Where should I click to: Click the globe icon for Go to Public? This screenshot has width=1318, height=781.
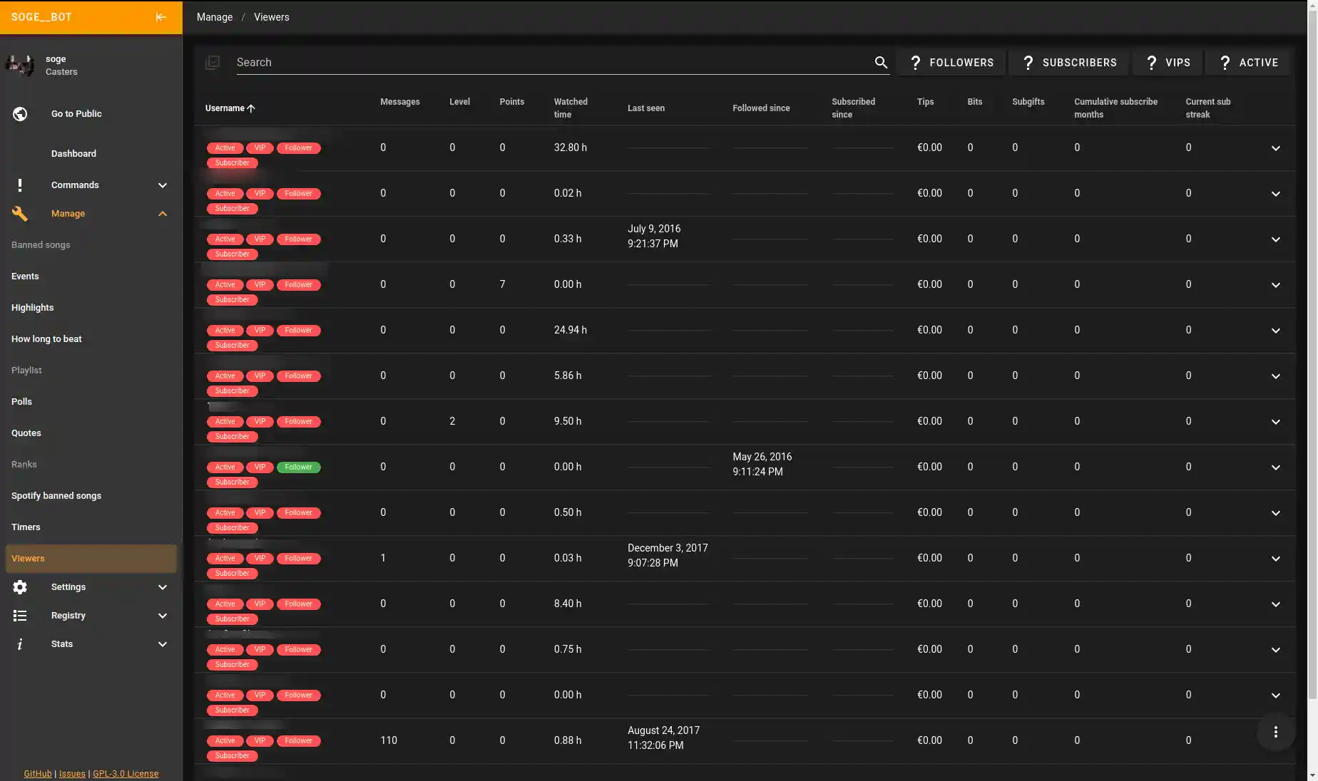pos(20,114)
